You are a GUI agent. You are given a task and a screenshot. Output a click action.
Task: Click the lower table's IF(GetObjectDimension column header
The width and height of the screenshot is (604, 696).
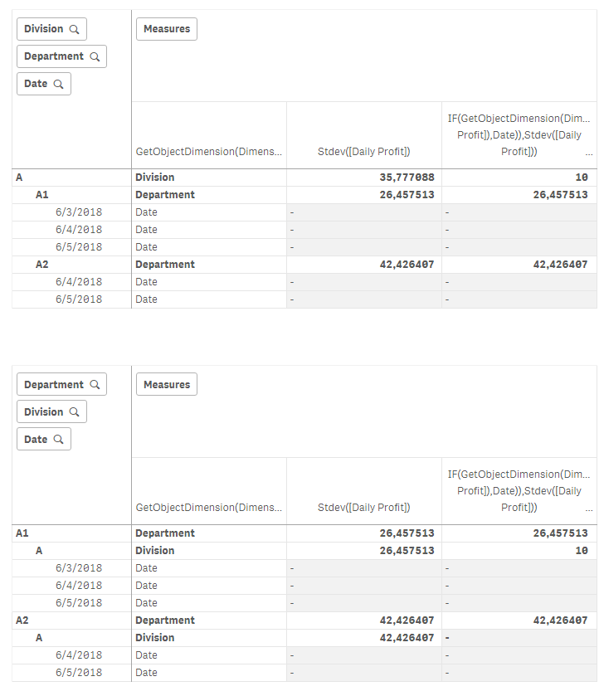pyautogui.click(x=519, y=490)
